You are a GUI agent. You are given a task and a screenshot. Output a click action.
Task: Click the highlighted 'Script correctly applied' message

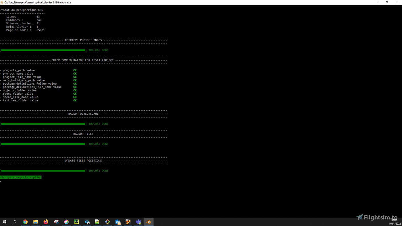[x=21, y=178]
